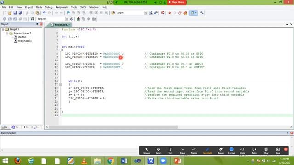The height and width of the screenshot is (165, 294).
Task: Open the Configuration wrench icon
Action: pos(202,13)
